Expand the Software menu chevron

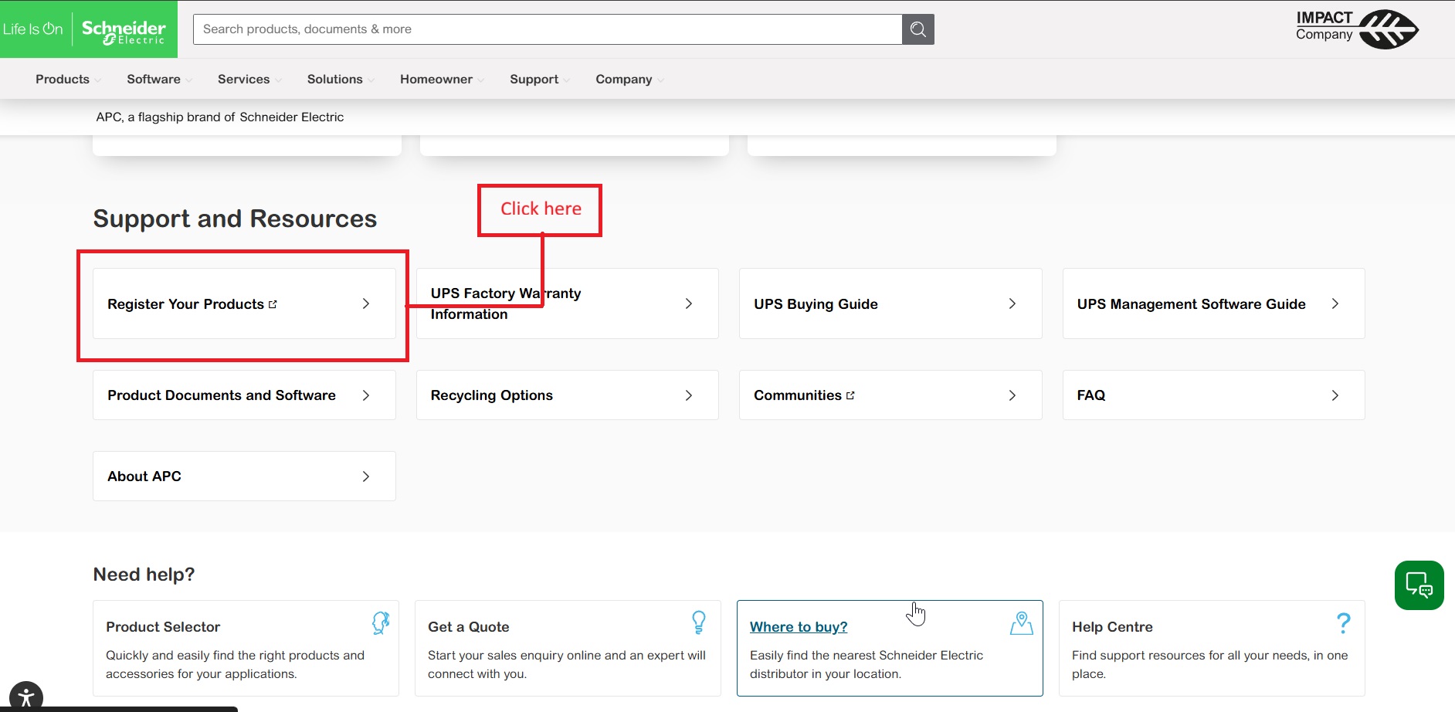point(188,80)
